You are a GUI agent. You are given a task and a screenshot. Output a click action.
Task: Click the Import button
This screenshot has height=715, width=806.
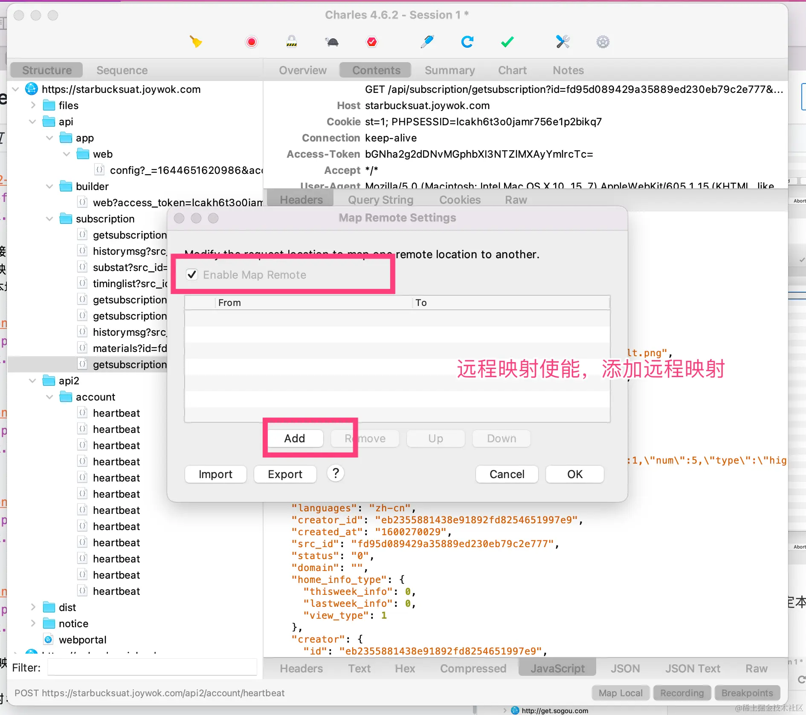click(215, 474)
